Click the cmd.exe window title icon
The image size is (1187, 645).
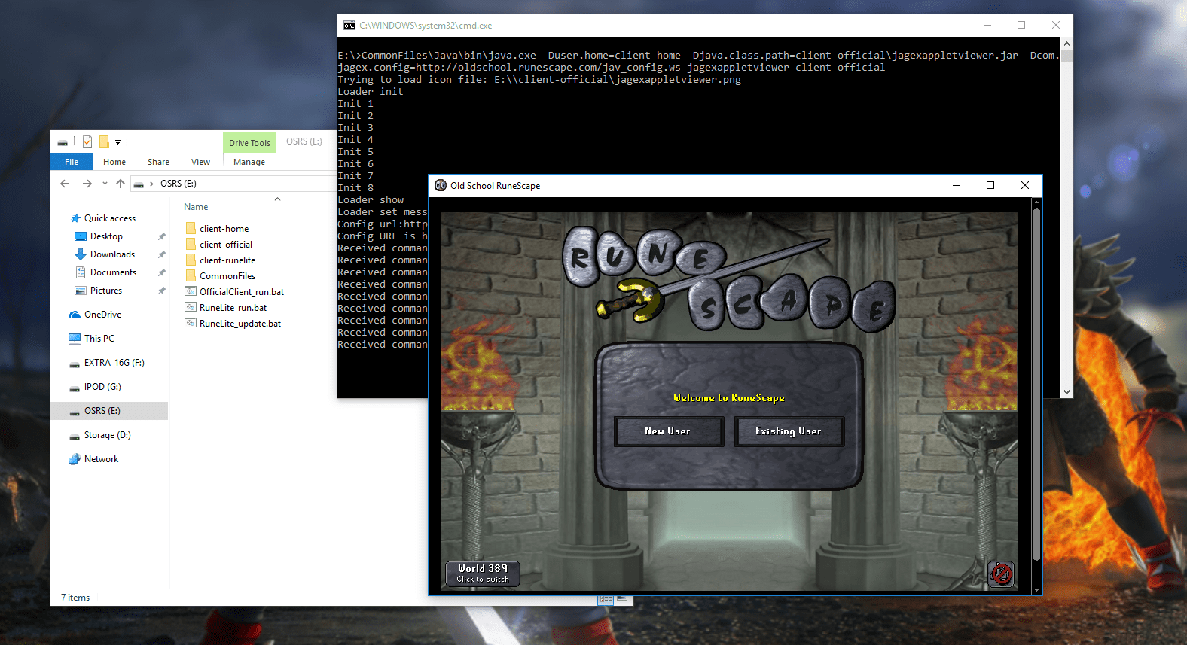349,26
